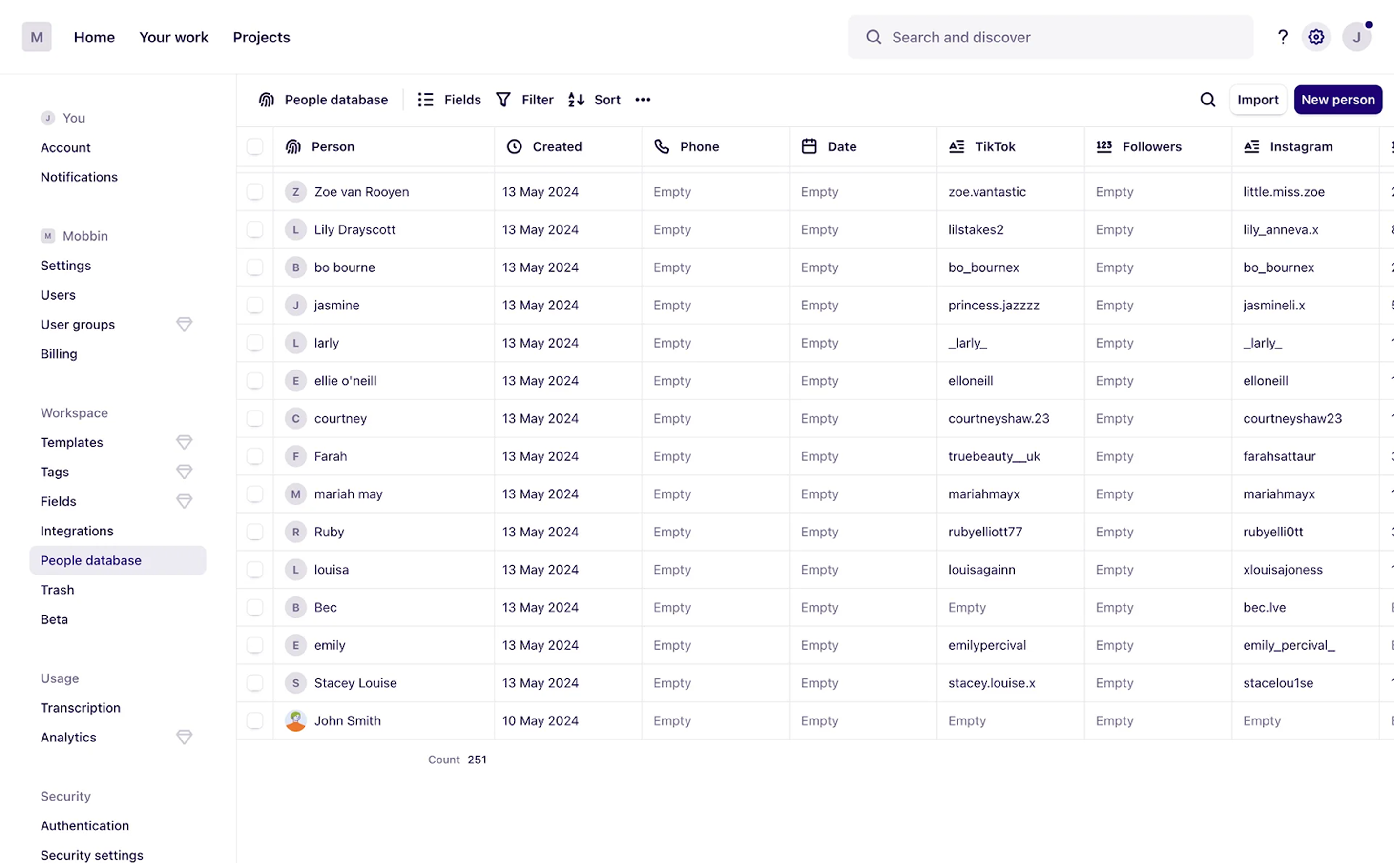This screenshot has height=863, width=1394.
Task: Click John Smith's avatar picture
Action: (x=296, y=721)
